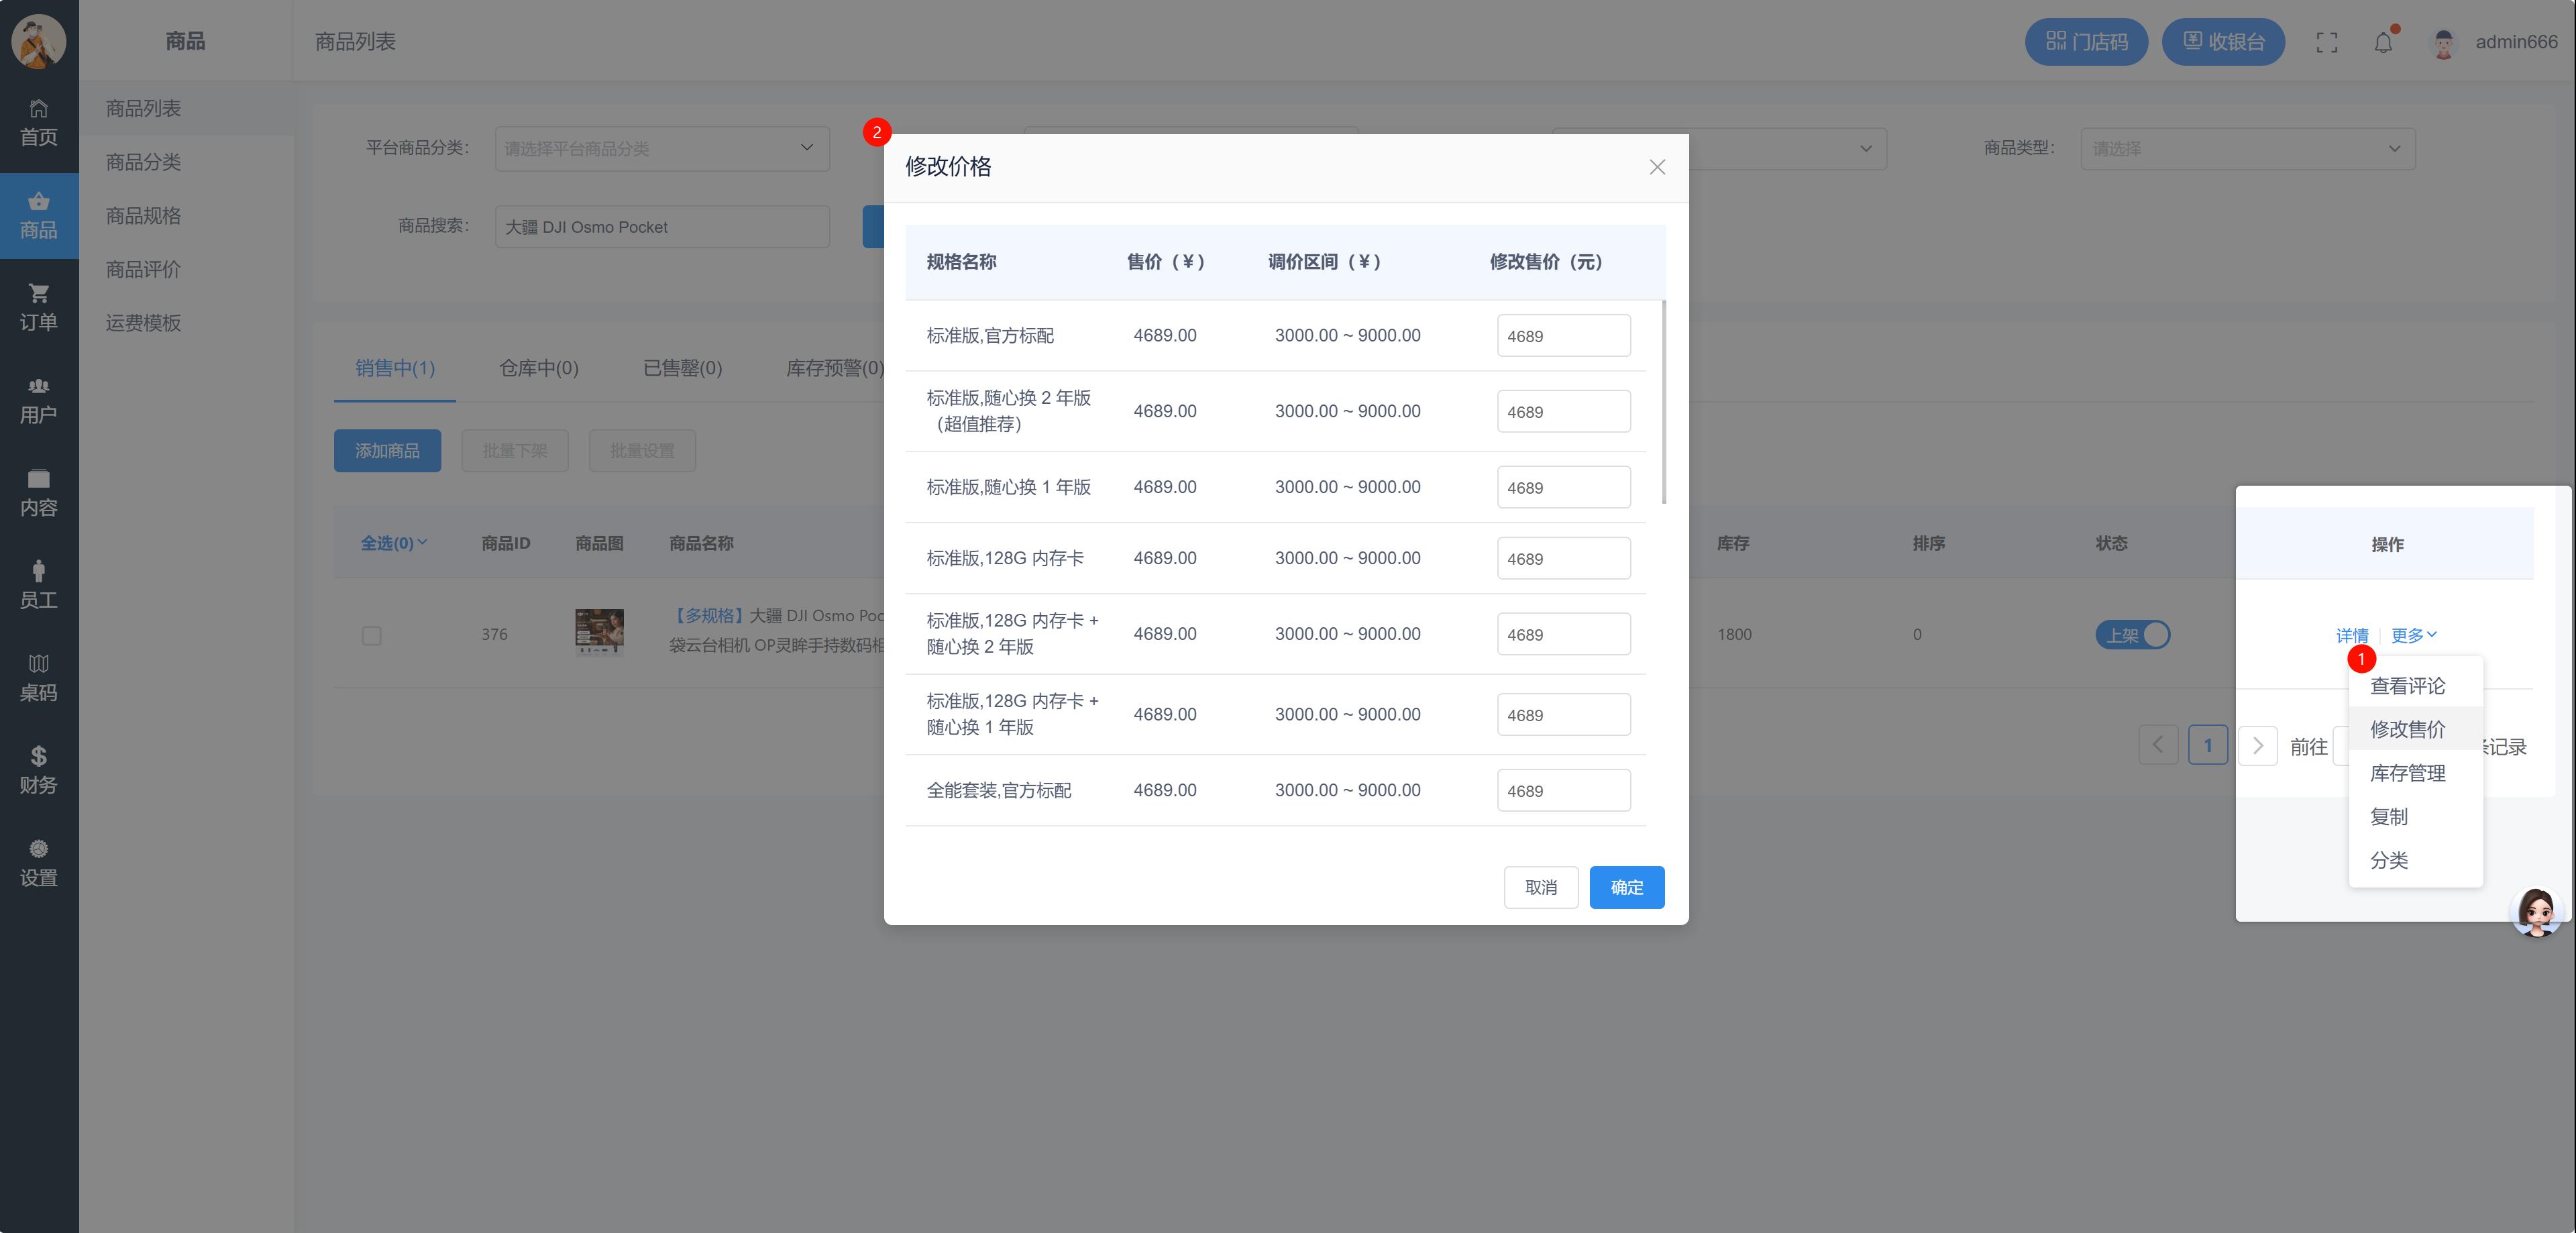Screen dimensions: 2576x1233
Task: Click the 标准版,官方标配 price input field
Action: pyautogui.click(x=1563, y=336)
